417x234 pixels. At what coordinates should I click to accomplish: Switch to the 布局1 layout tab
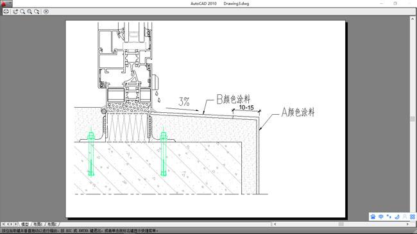pos(38,224)
